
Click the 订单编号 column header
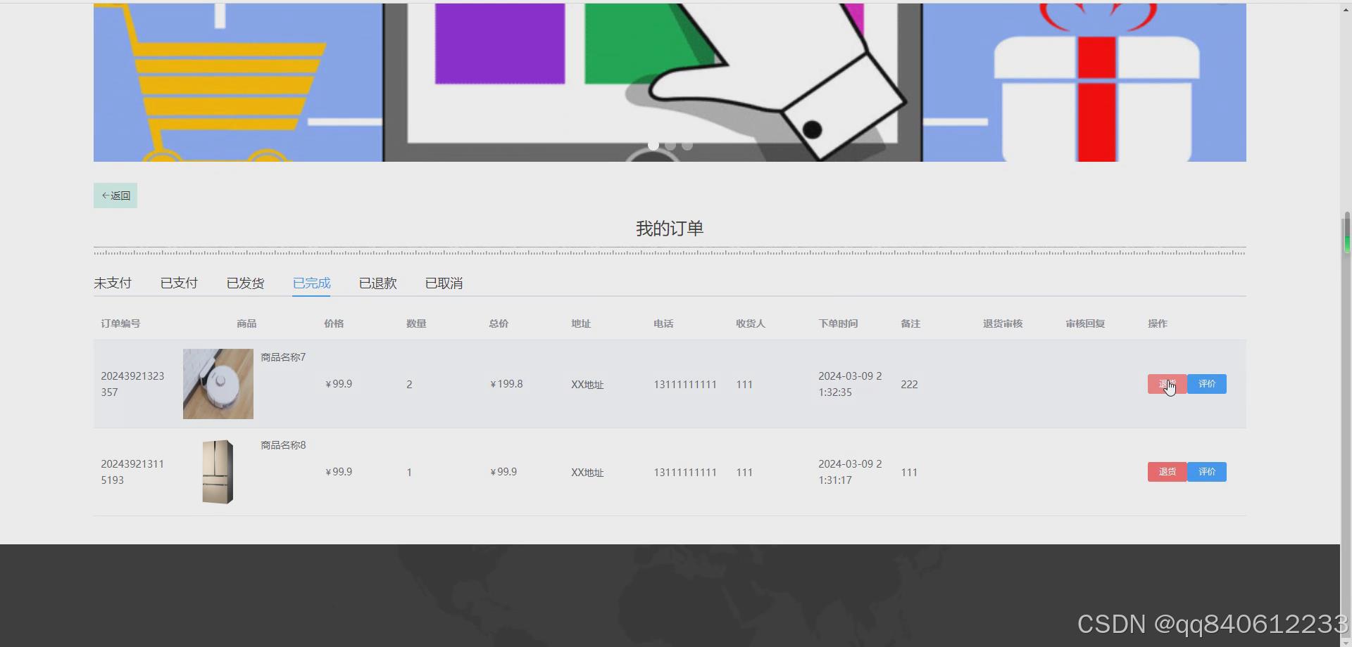pos(120,323)
